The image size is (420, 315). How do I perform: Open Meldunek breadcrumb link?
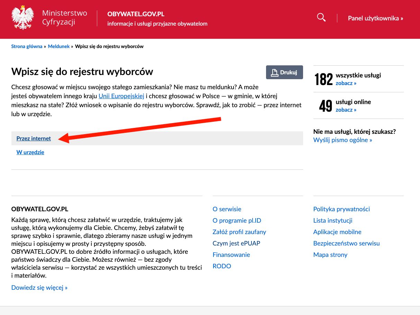(x=59, y=46)
